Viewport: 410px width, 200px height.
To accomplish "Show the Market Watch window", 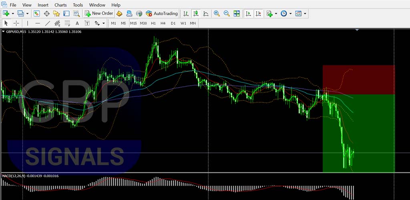I will coord(36,13).
